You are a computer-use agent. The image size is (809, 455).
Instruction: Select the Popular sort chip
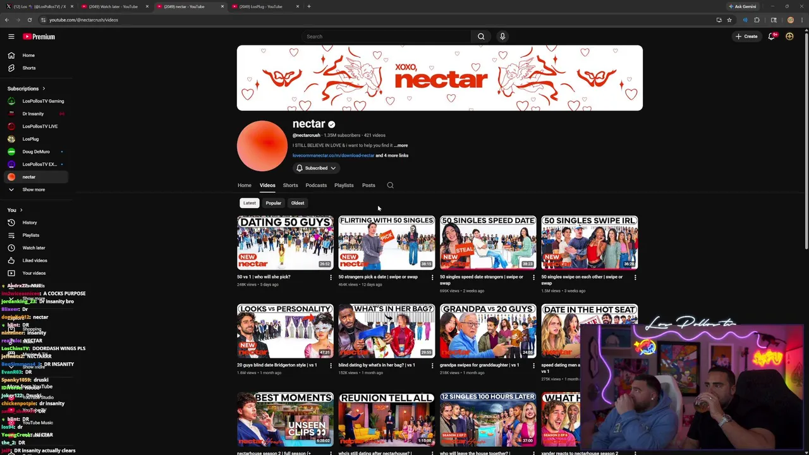point(273,203)
